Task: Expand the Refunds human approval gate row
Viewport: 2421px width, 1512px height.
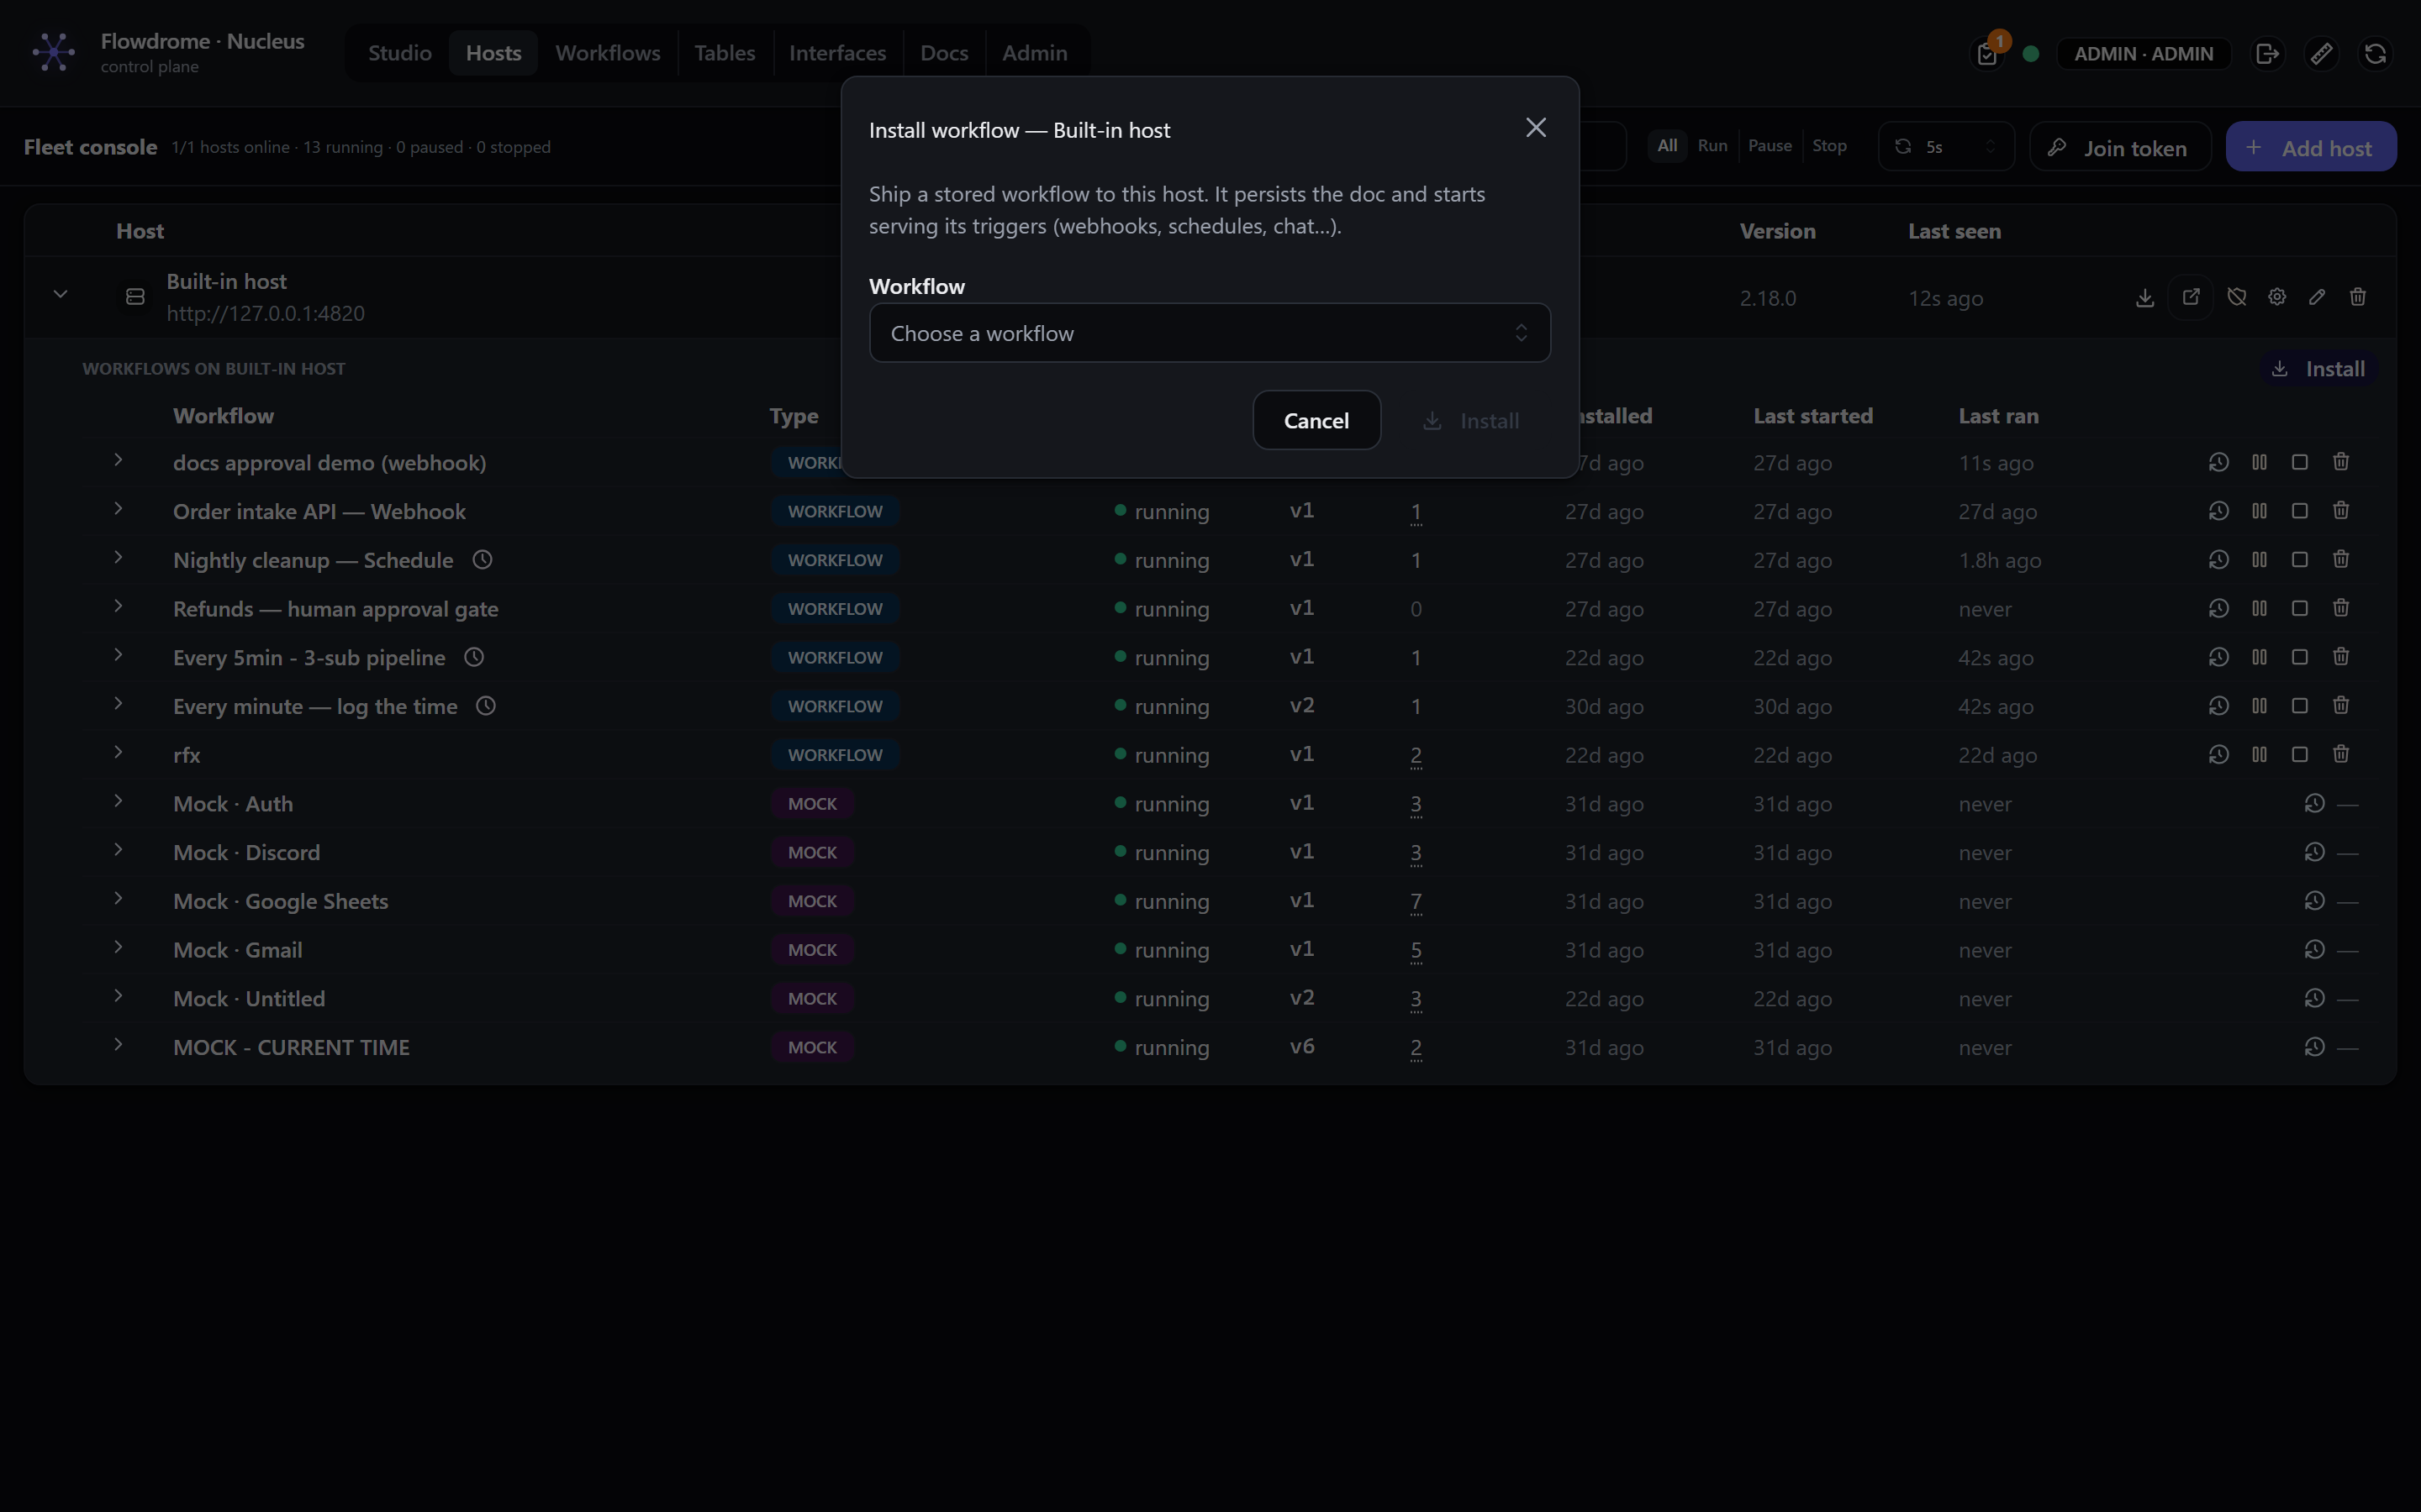Action: tap(118, 606)
